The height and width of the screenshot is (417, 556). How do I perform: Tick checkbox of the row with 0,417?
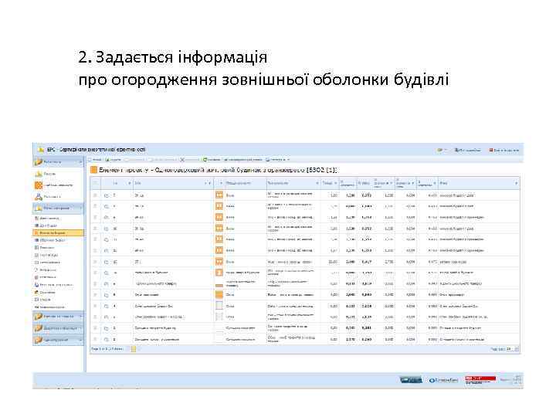pyautogui.click(x=95, y=262)
